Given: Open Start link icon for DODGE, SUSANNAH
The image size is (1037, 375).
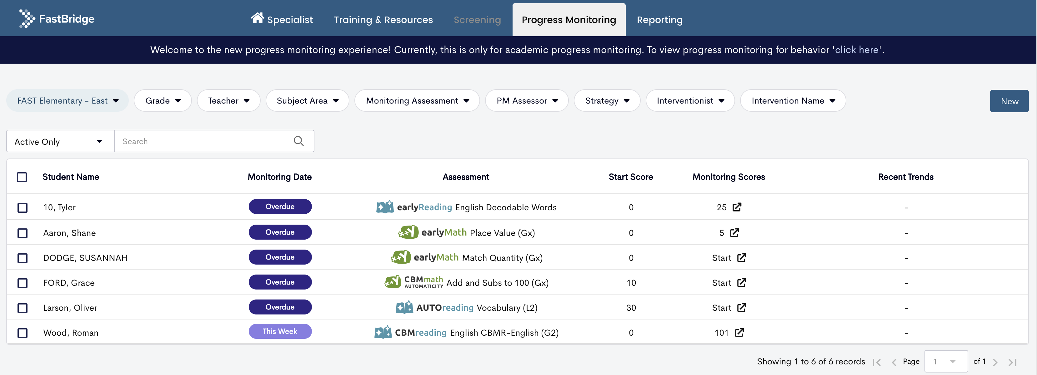Looking at the screenshot, I should [x=742, y=258].
